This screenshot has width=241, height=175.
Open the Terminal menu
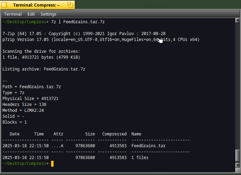(13, 14)
